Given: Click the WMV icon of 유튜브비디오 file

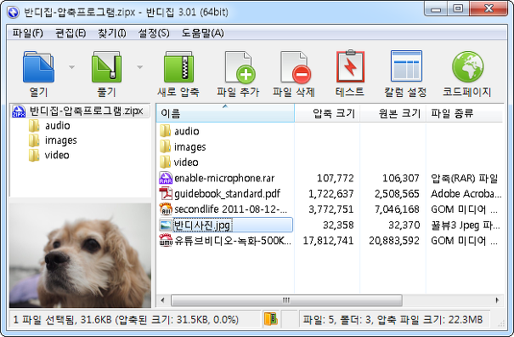Looking at the screenshot, I should (x=166, y=241).
